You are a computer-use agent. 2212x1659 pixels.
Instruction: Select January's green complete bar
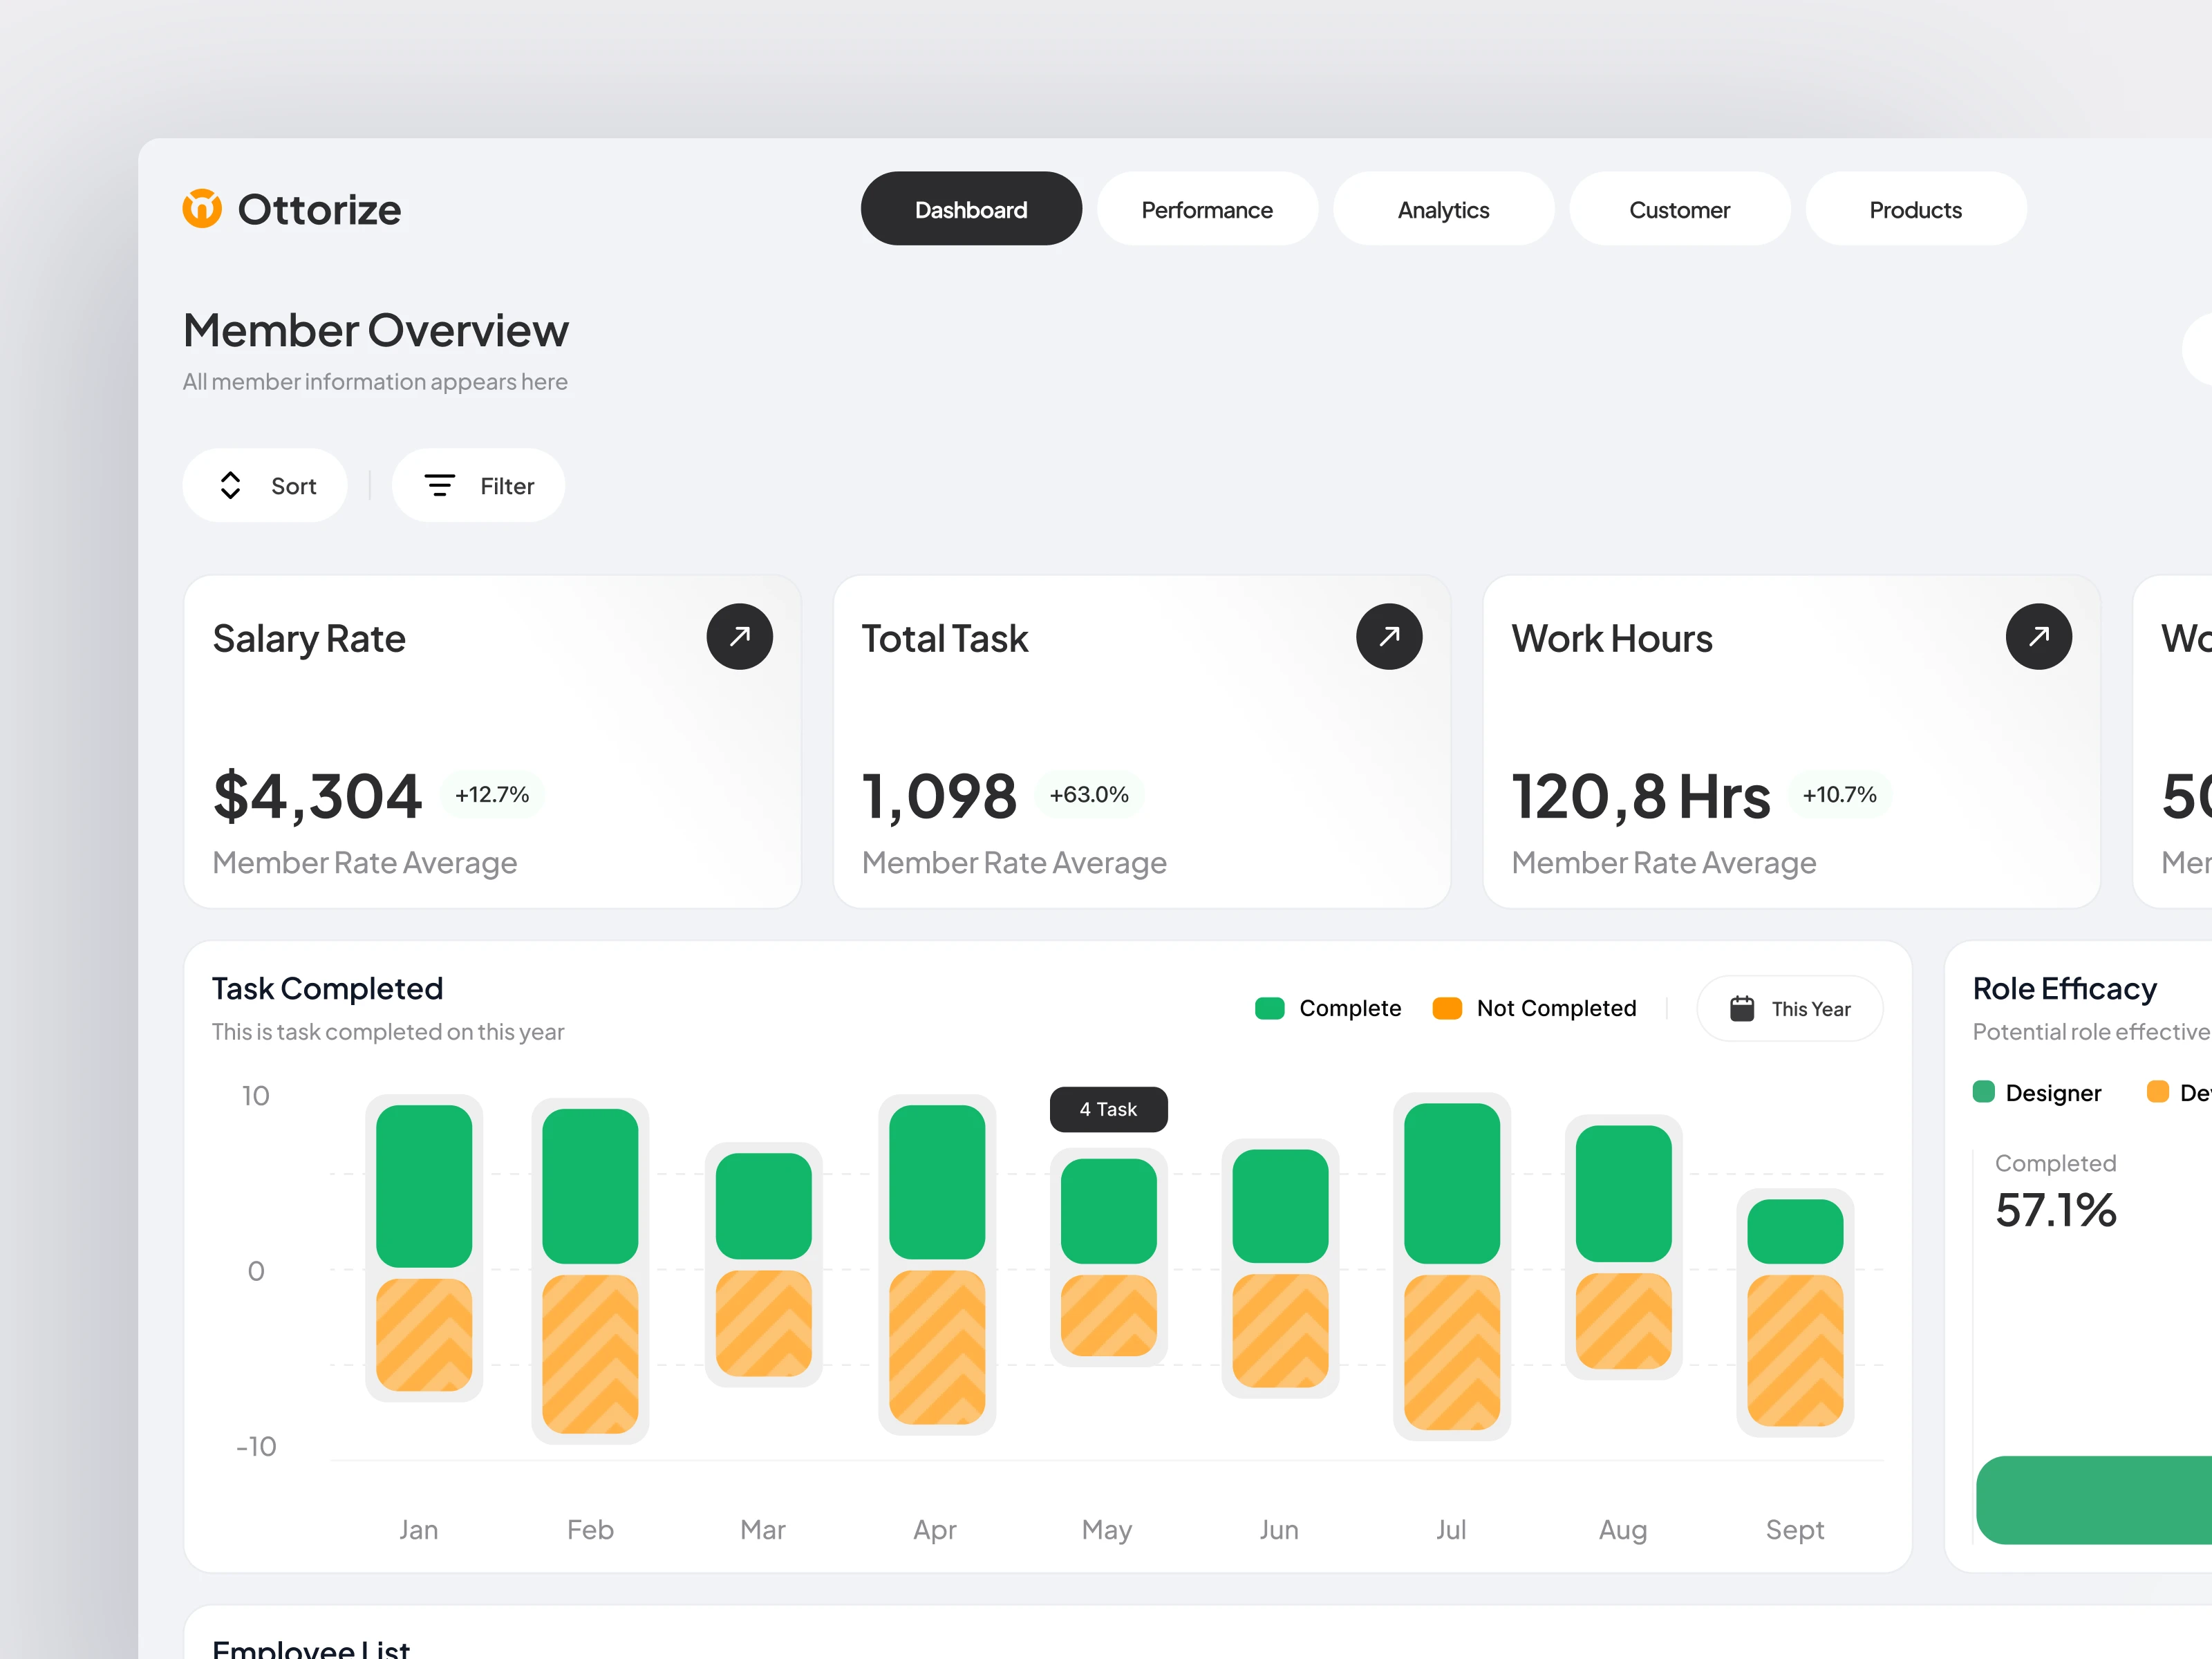point(424,1186)
